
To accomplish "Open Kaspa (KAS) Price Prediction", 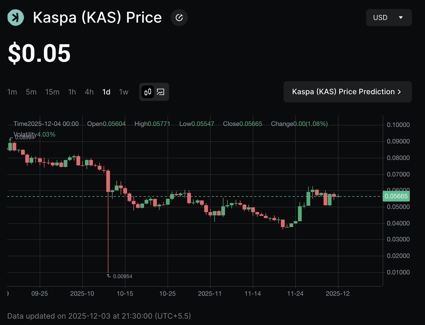I will 347,92.
